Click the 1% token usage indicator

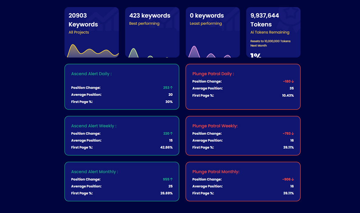point(256,55)
